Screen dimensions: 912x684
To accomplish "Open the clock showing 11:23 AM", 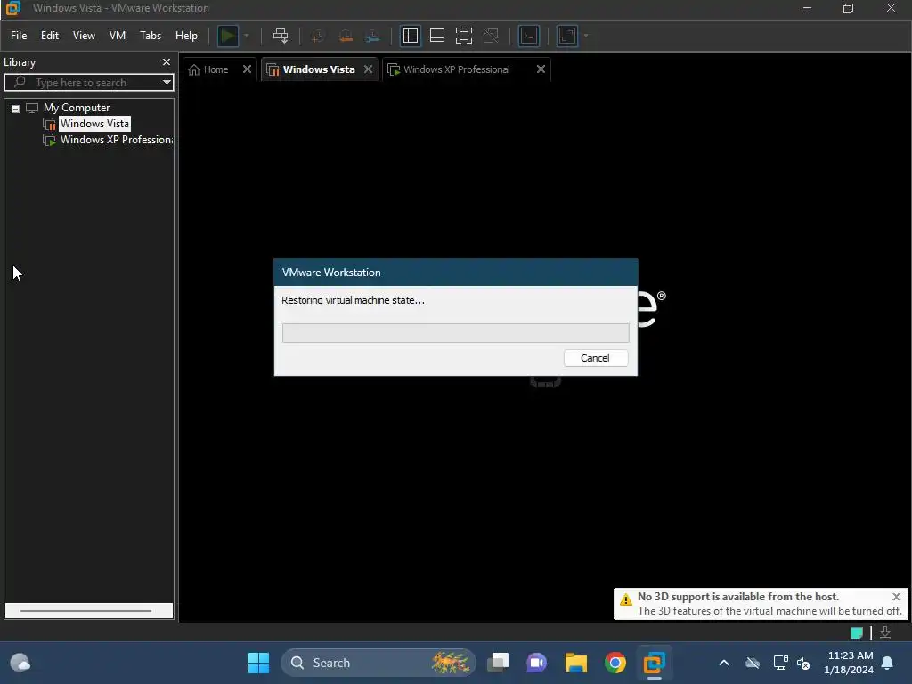I will (x=849, y=663).
